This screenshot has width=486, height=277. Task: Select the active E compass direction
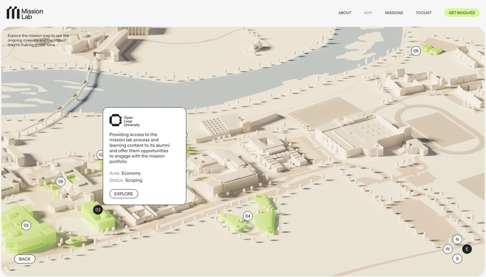point(467,249)
